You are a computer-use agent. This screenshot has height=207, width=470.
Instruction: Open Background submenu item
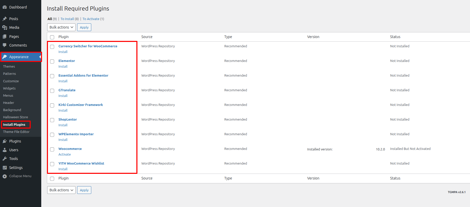coord(12,110)
